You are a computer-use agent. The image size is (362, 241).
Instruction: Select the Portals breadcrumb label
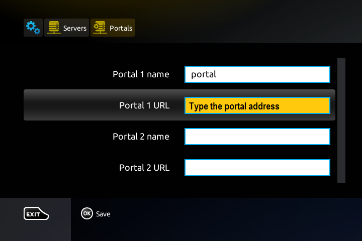pos(121,28)
